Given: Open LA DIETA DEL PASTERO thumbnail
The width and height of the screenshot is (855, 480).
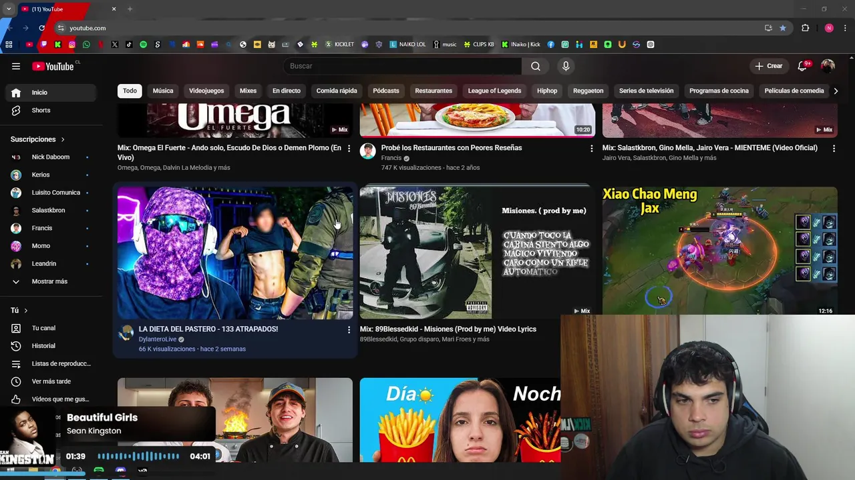Looking at the screenshot, I should 235,253.
